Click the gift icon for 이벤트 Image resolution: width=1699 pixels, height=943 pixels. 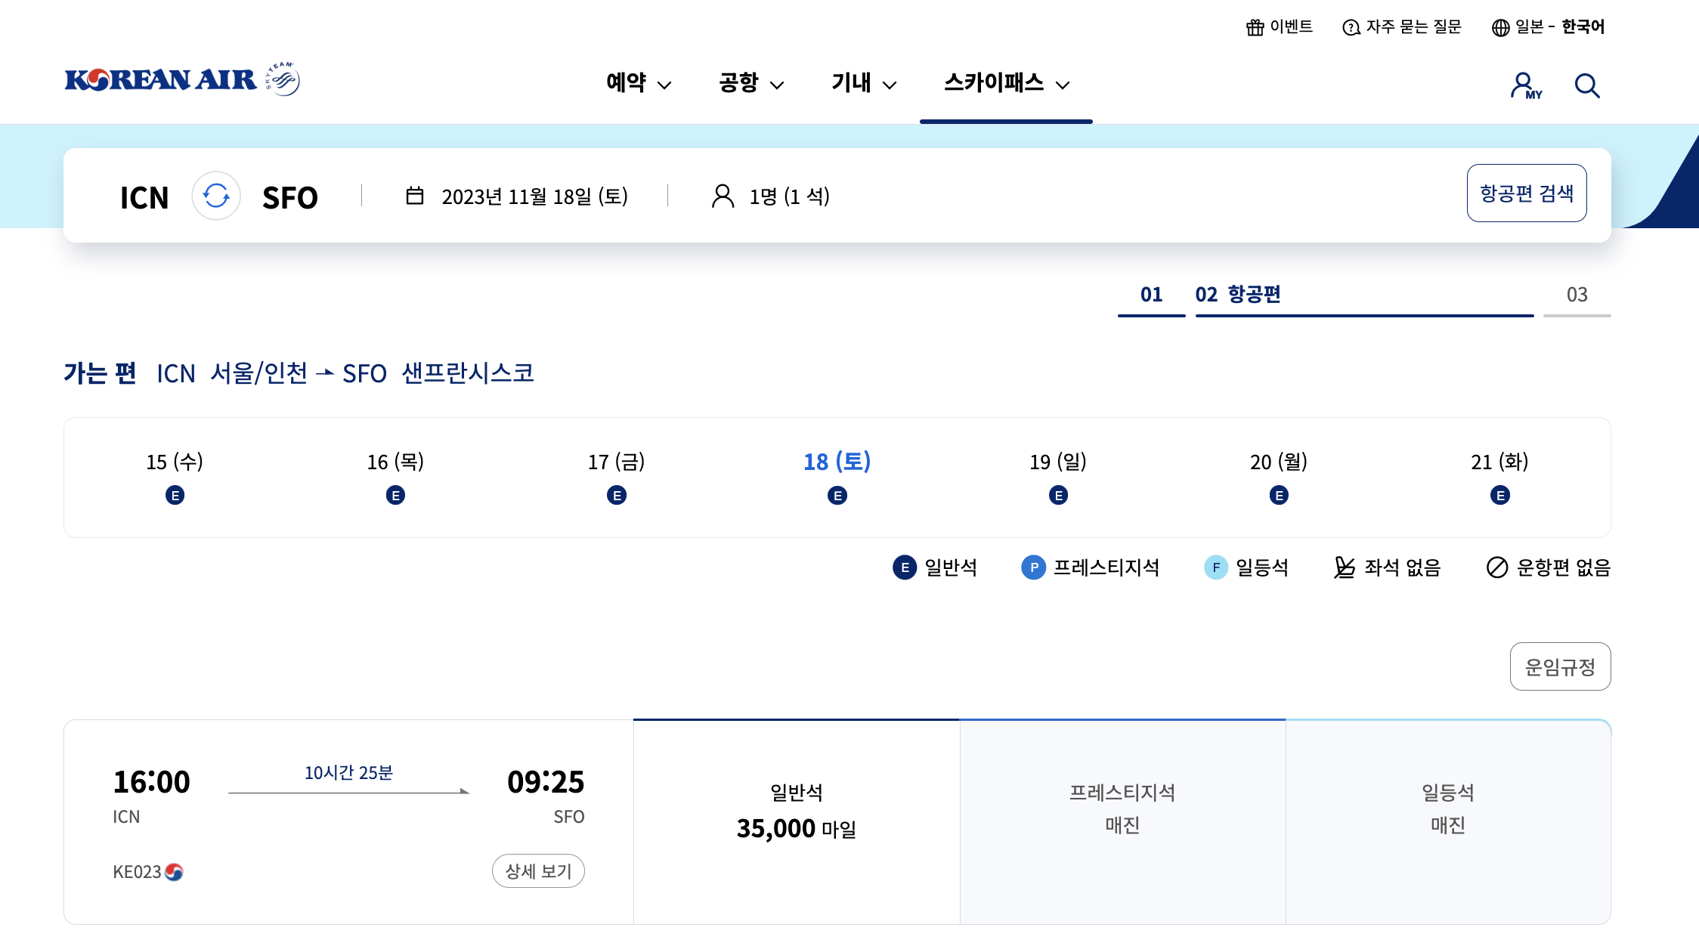click(1255, 27)
